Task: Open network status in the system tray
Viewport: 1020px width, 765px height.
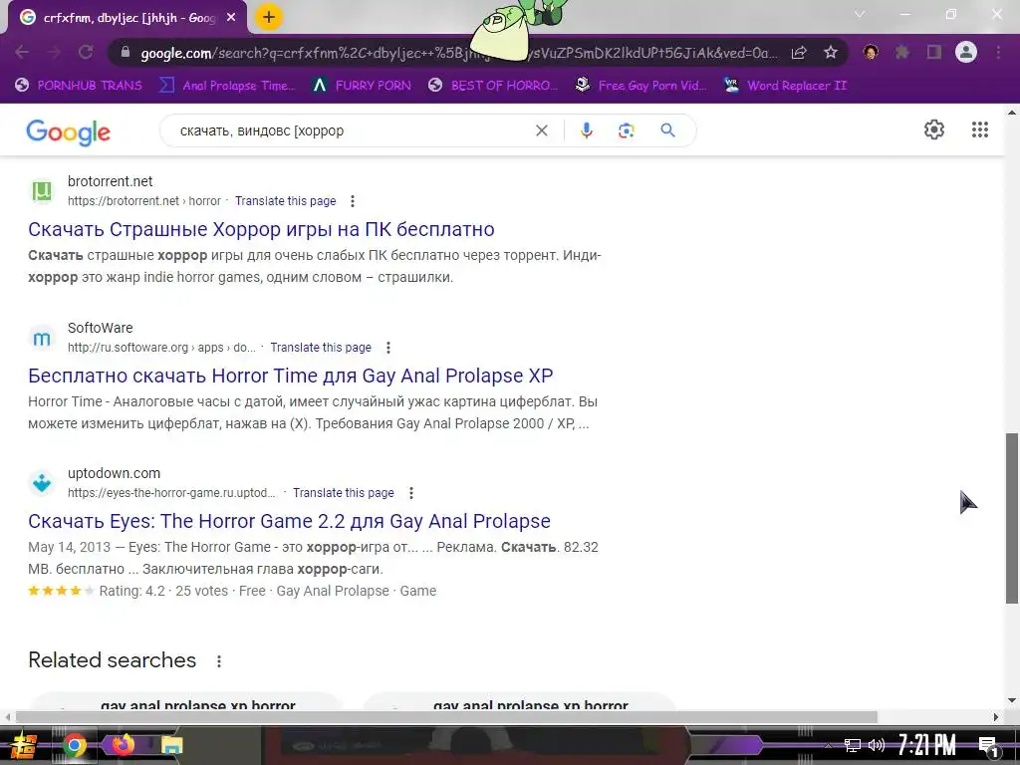Action: coord(852,745)
